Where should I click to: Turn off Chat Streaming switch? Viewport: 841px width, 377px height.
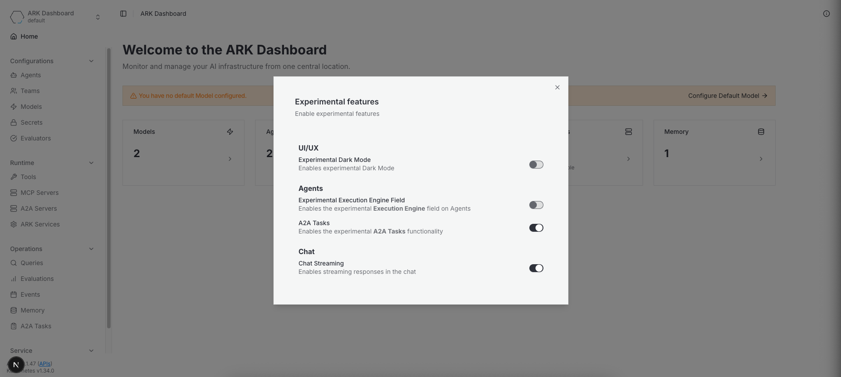(x=536, y=268)
